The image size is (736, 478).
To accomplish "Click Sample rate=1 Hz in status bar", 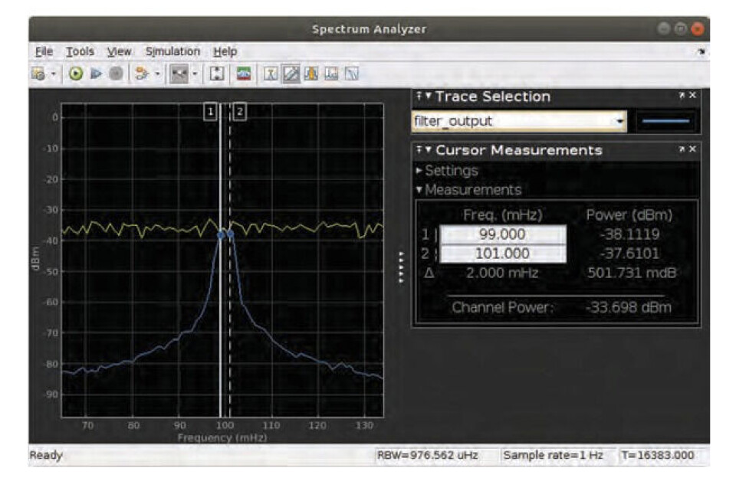I will coord(553,455).
